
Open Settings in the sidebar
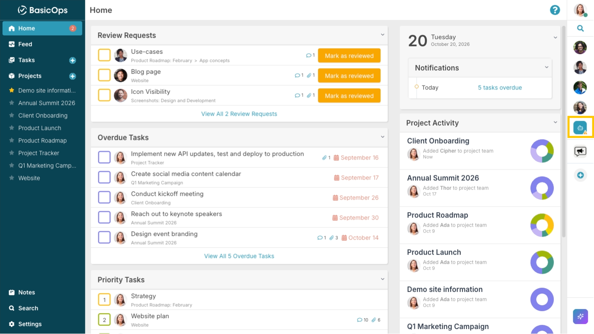(x=43, y=324)
